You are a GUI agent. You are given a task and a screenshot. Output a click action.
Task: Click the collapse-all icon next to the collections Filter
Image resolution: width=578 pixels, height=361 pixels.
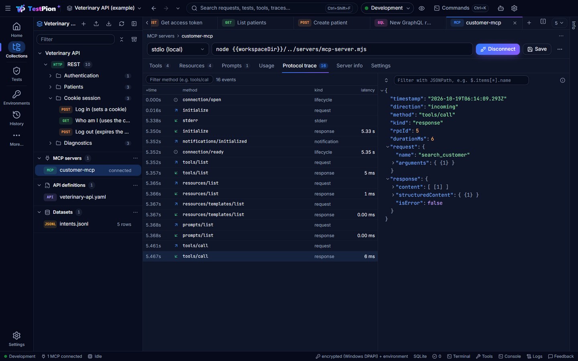(122, 39)
